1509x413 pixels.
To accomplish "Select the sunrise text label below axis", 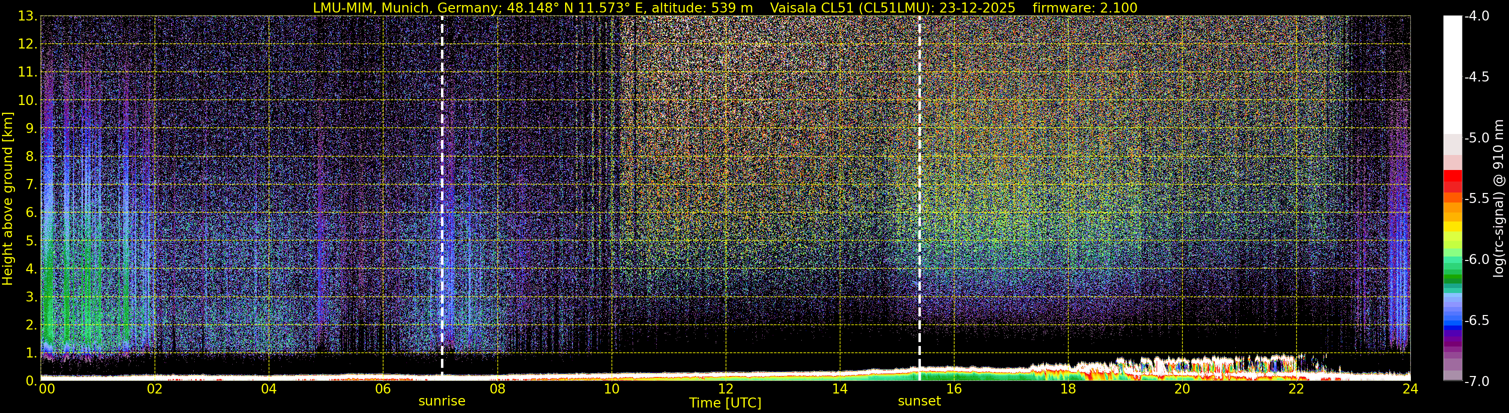I will click(441, 401).
